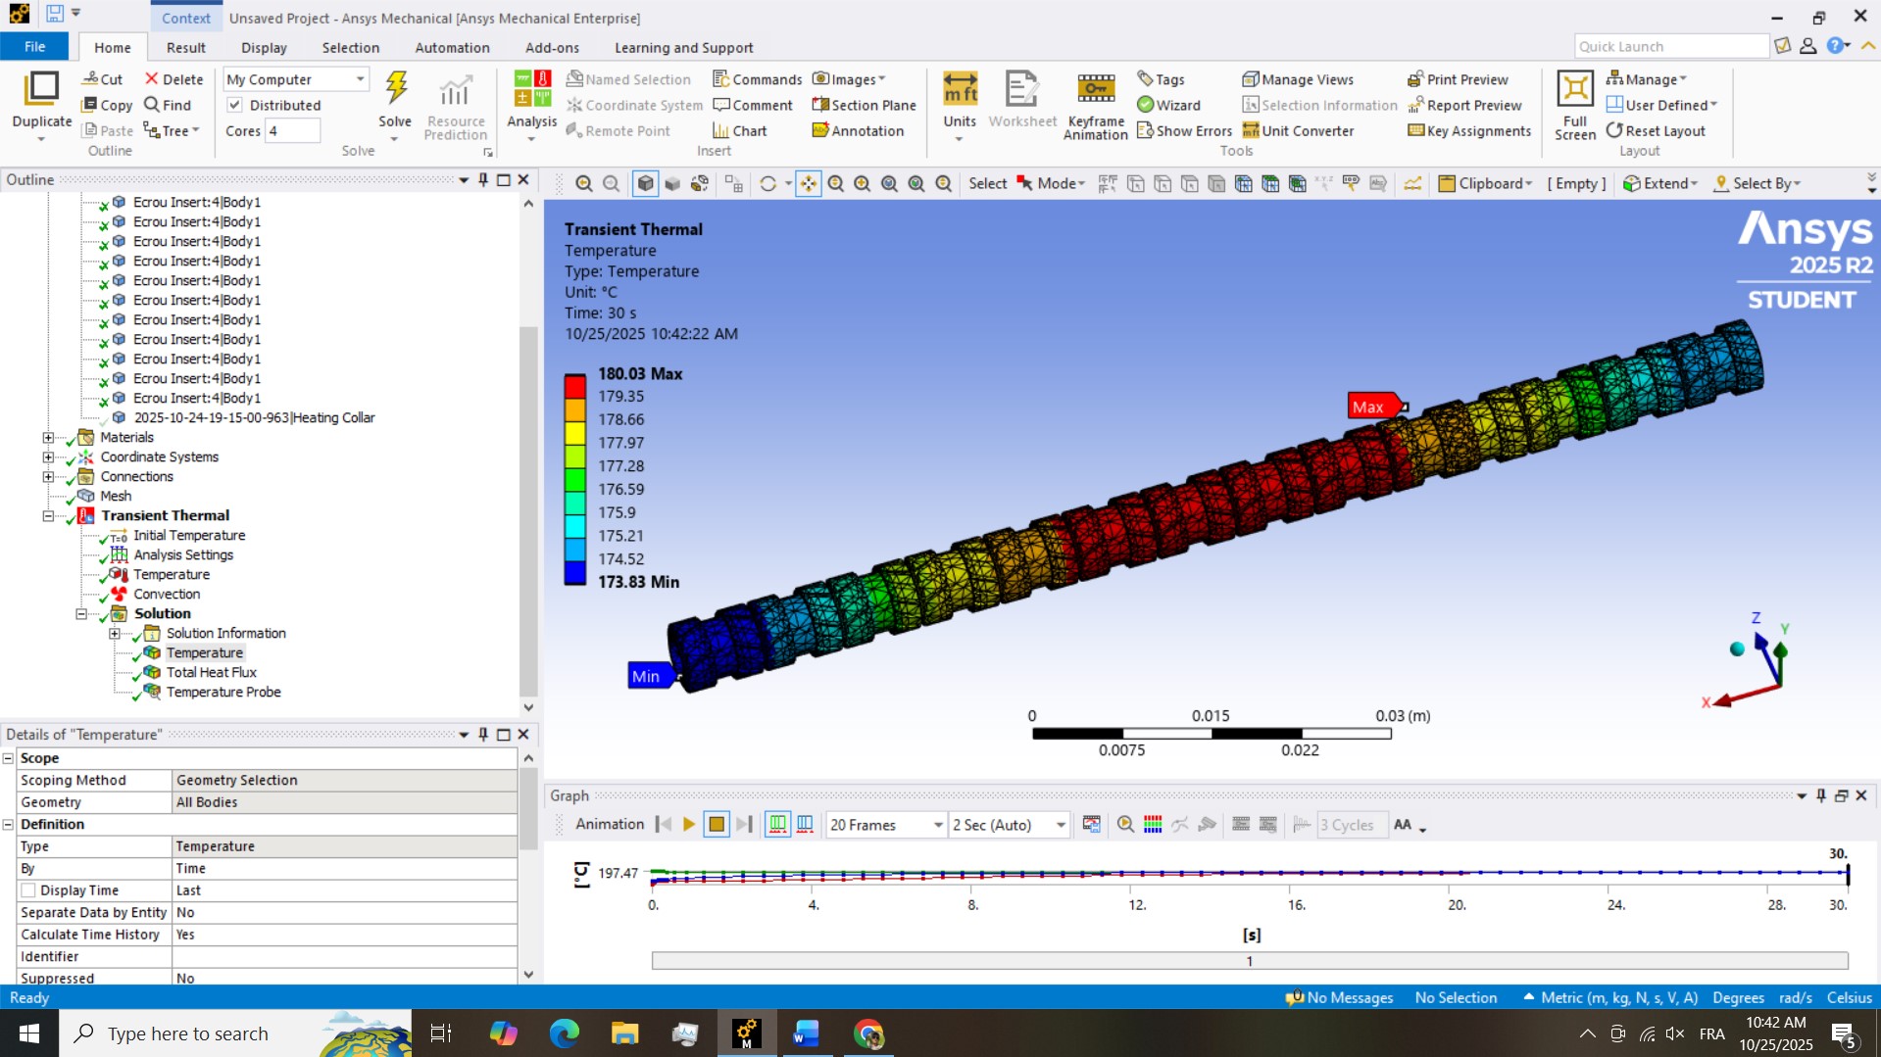Stop the animation playback

point(717,825)
